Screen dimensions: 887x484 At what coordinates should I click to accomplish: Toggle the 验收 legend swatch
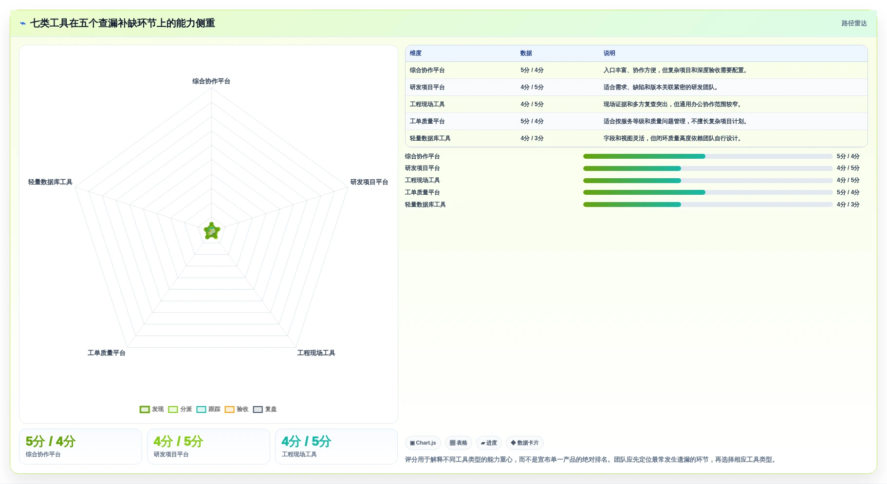click(x=229, y=410)
